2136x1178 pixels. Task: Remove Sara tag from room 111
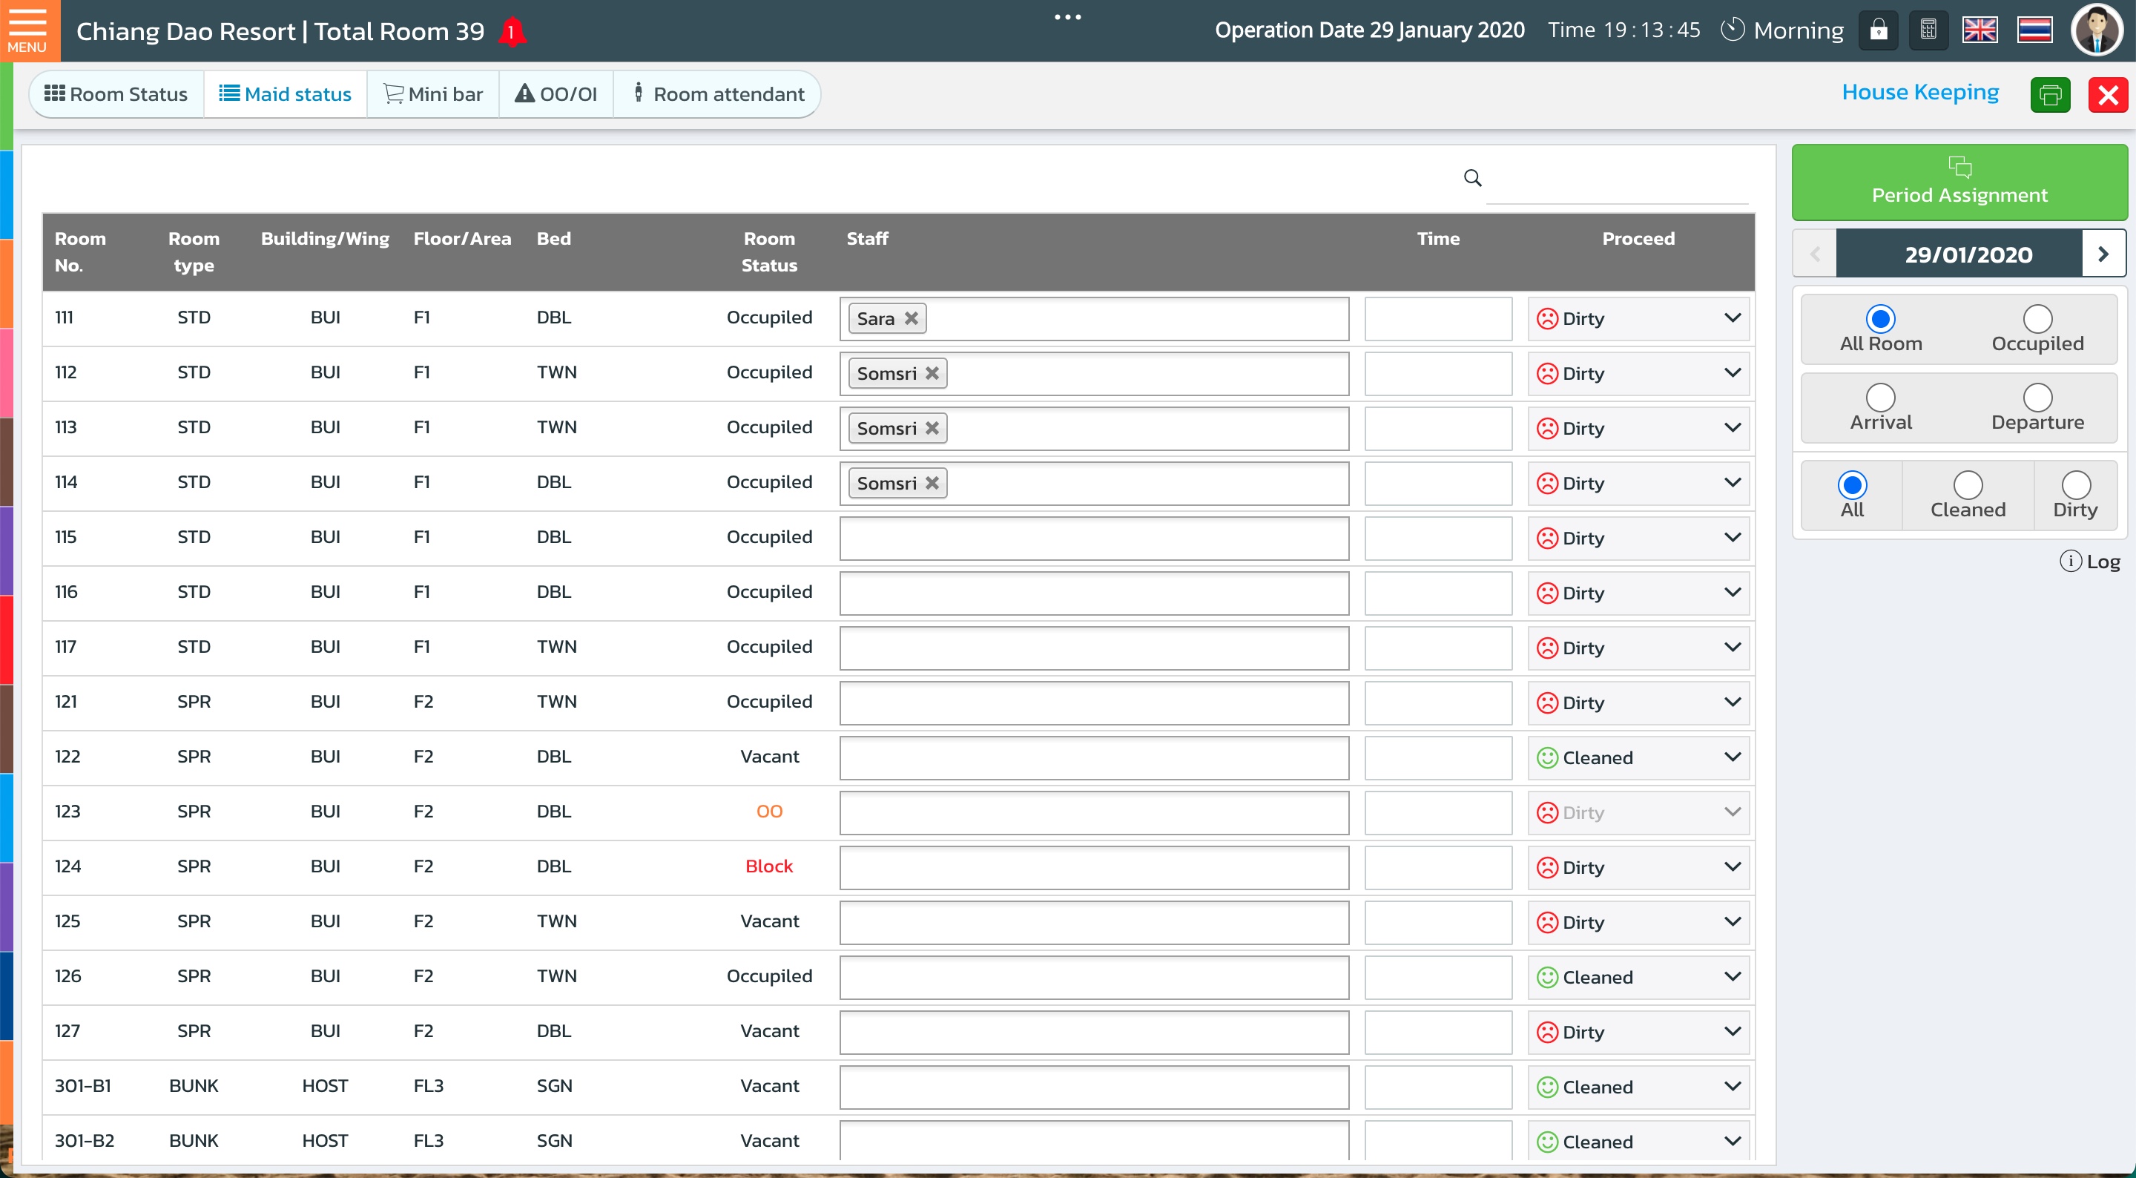[912, 318]
